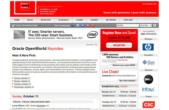
Task: Click the Innovation sponsor label
Action: pos(148,55)
